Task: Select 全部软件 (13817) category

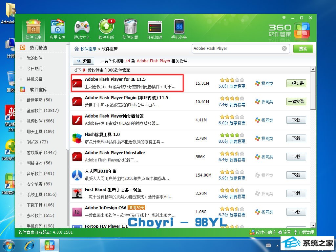Action: point(43,110)
